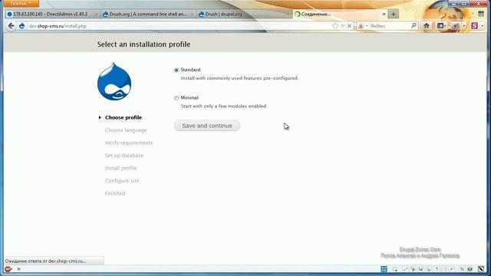
Task: Stop page loading with the address bar X
Action: (x=350, y=26)
